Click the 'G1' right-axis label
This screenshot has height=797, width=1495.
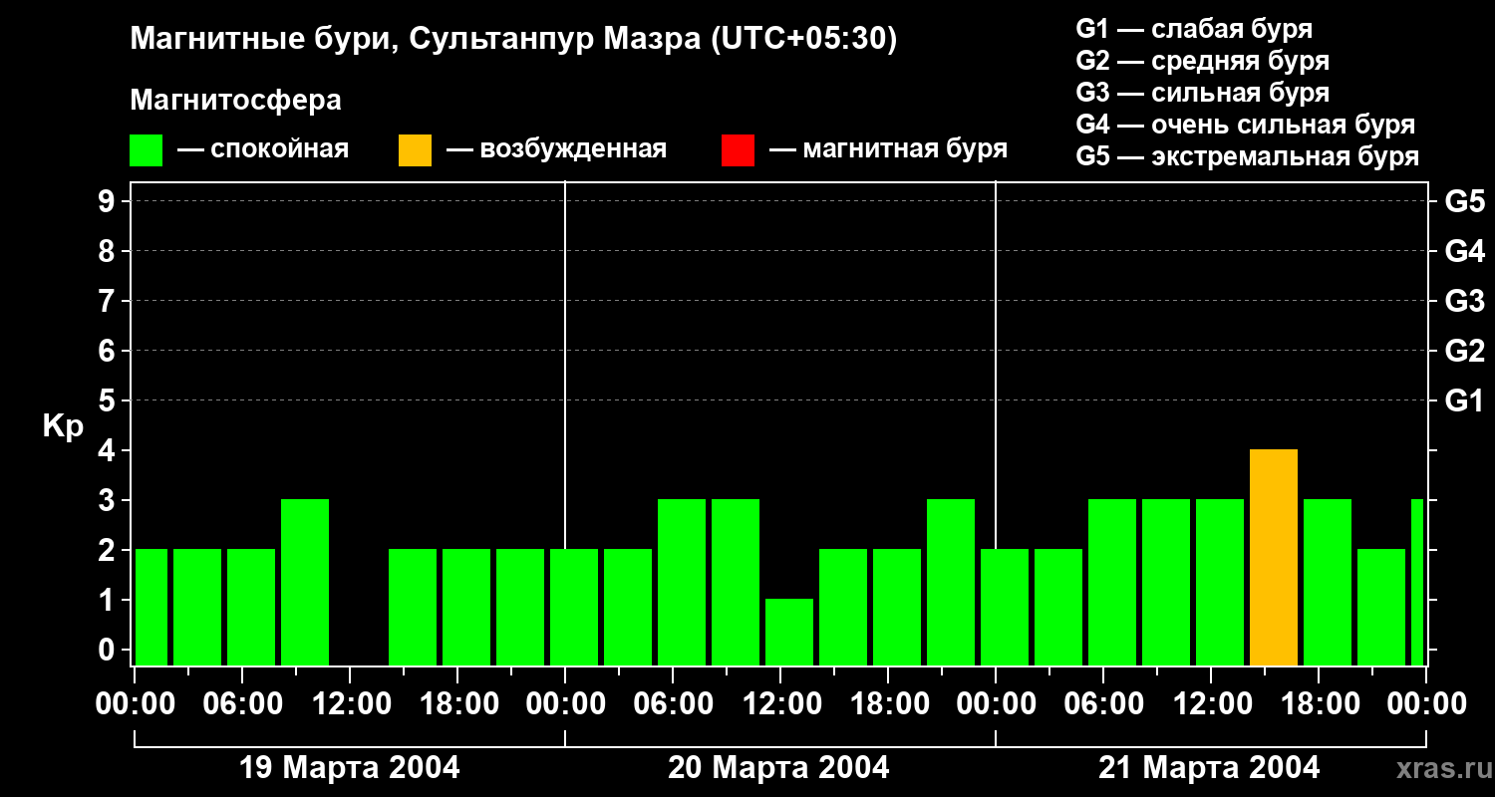[x=1465, y=401]
